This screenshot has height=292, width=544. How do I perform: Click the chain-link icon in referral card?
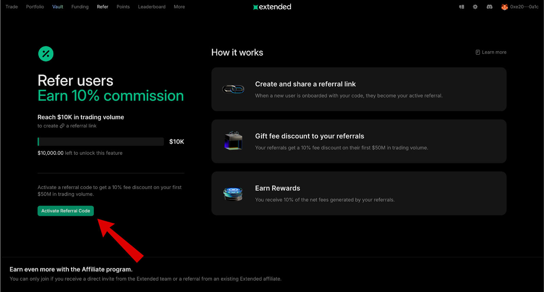coord(233,89)
